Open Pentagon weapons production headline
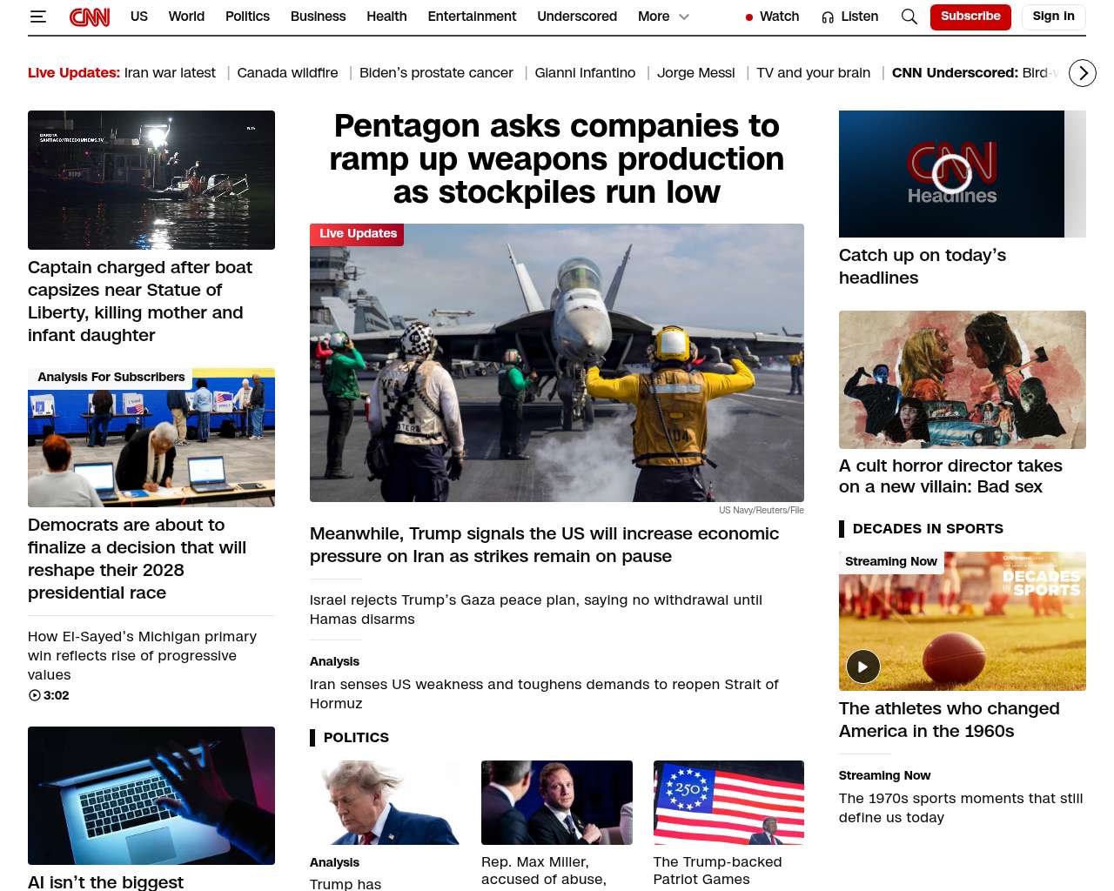The image size is (1114, 891). pos(557,159)
